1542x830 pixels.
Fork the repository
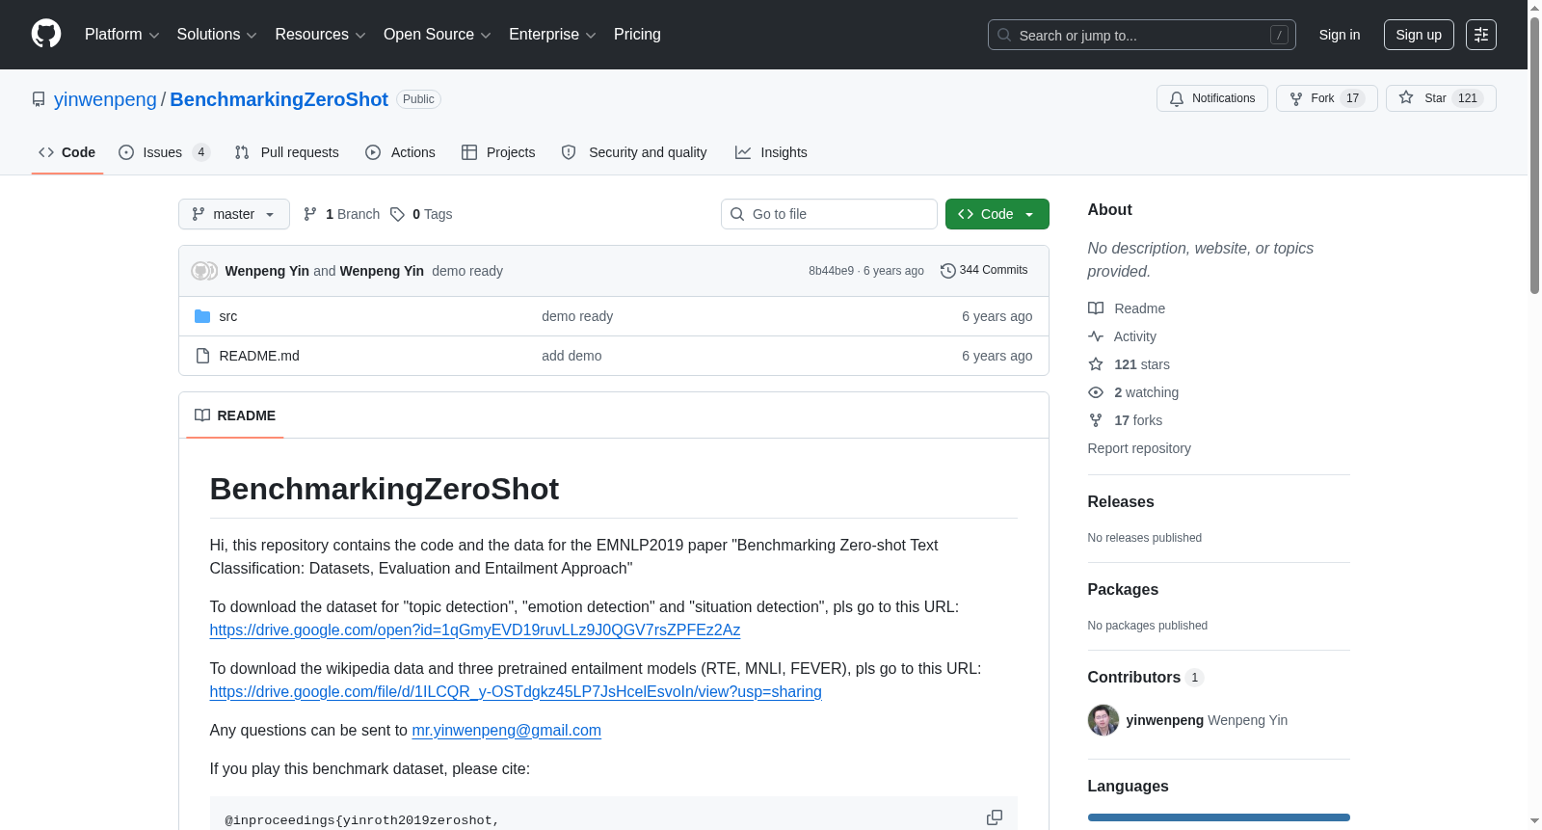click(x=1327, y=98)
